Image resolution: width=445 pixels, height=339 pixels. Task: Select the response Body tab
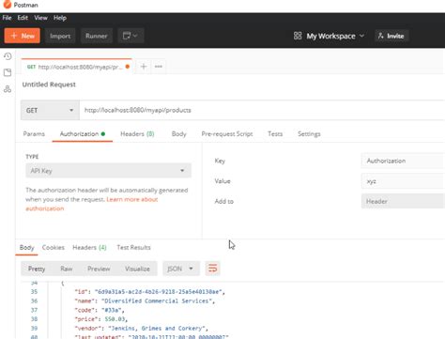click(26, 248)
